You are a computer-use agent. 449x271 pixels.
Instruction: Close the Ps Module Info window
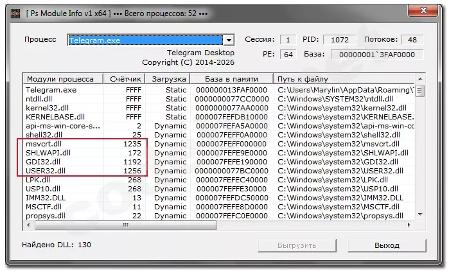(x=423, y=11)
